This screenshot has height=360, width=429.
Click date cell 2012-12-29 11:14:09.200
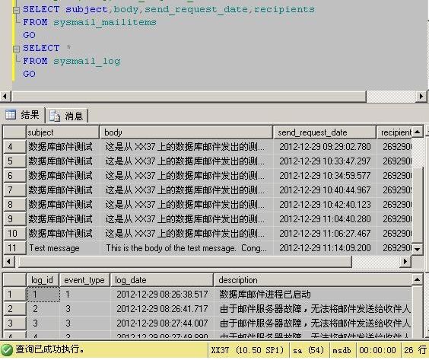[325, 248]
